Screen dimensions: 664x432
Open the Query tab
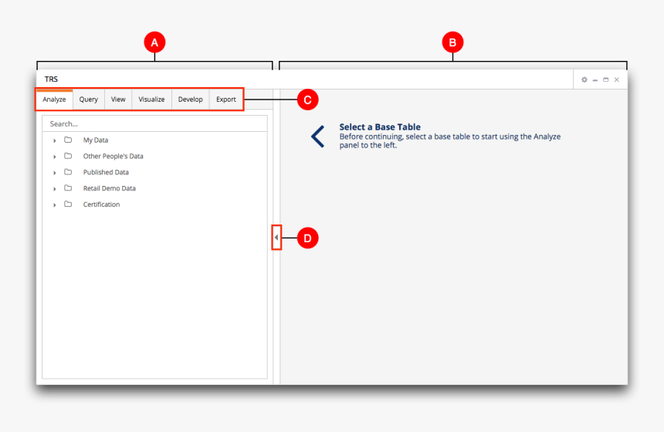pos(89,100)
